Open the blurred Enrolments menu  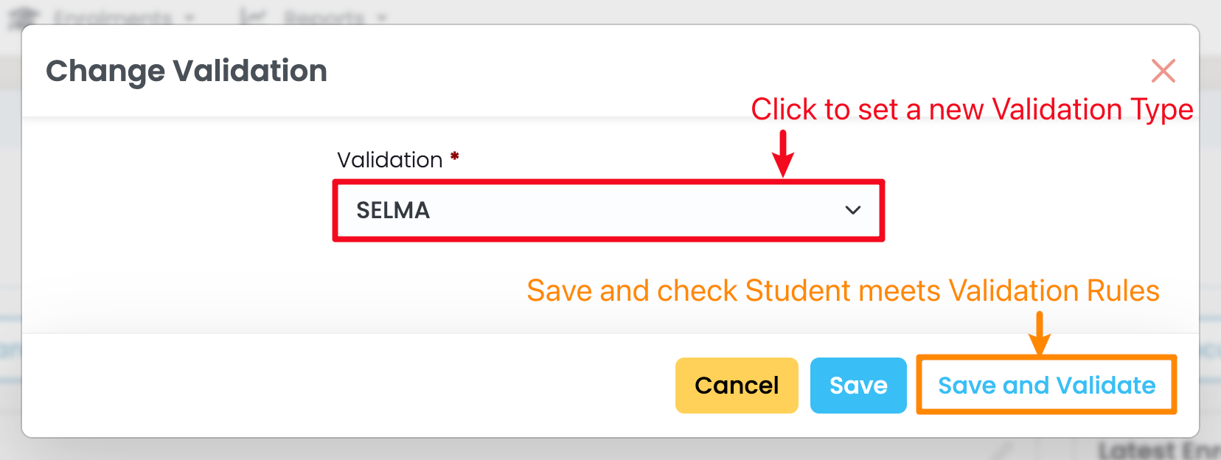coord(112,16)
